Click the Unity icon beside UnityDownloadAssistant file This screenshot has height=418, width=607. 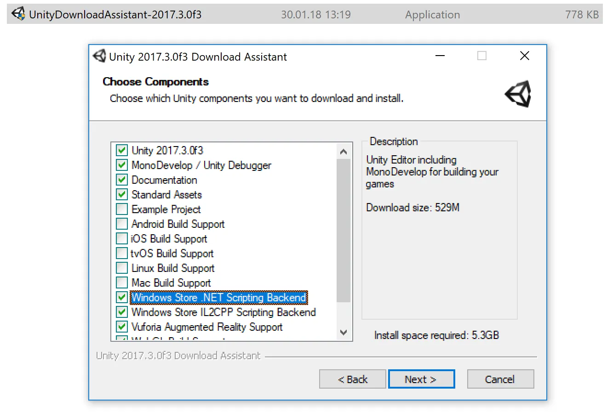(18, 14)
